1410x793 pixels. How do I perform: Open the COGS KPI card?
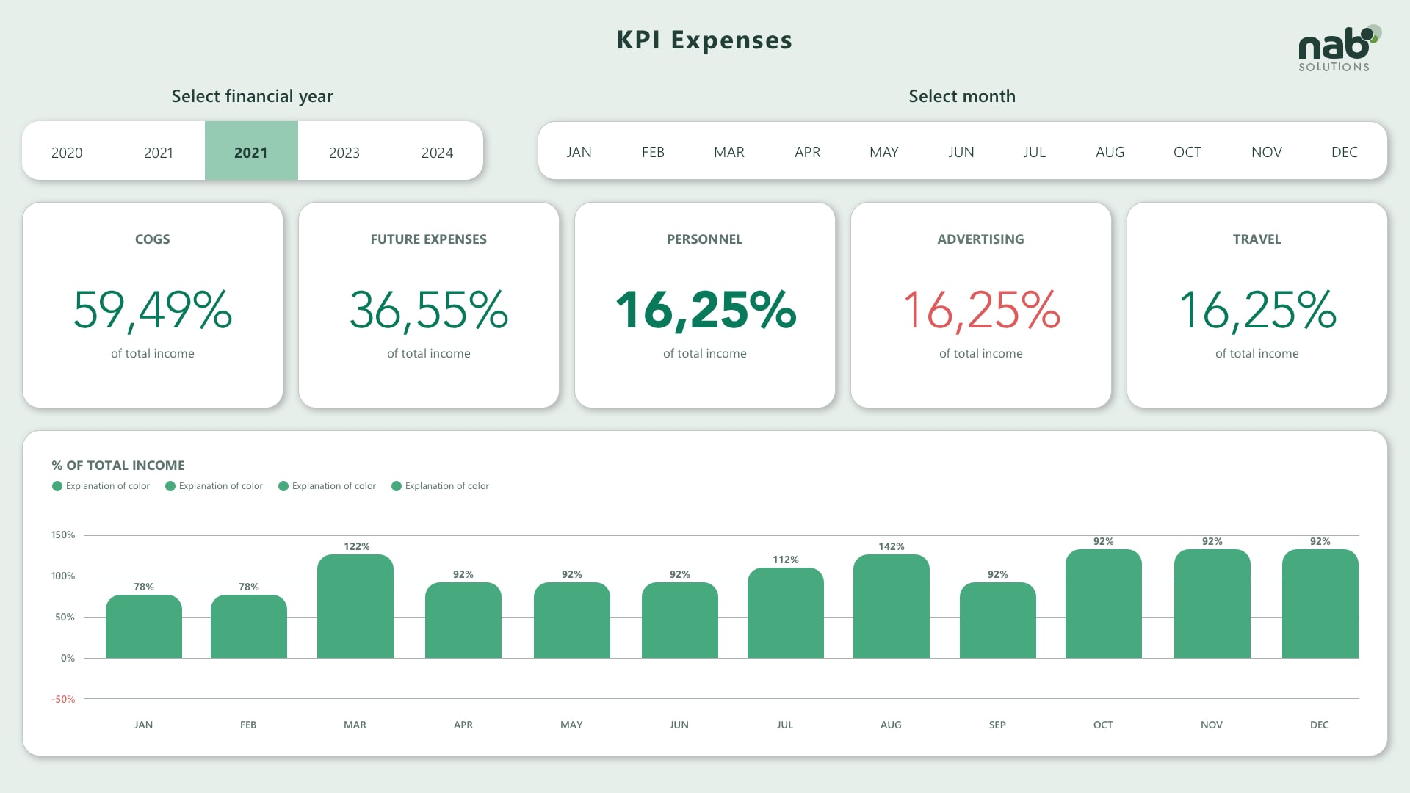(x=153, y=305)
